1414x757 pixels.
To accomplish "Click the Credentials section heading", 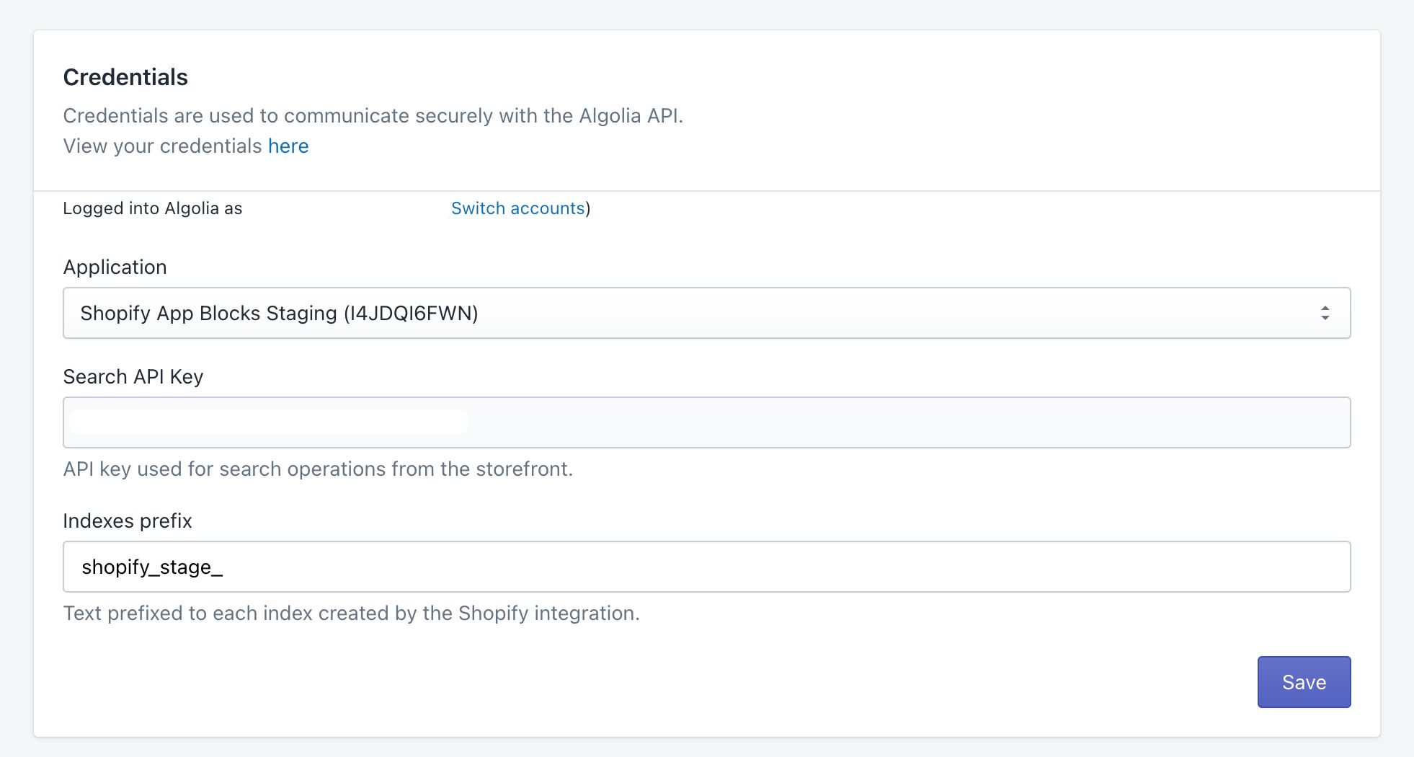I will tap(125, 76).
